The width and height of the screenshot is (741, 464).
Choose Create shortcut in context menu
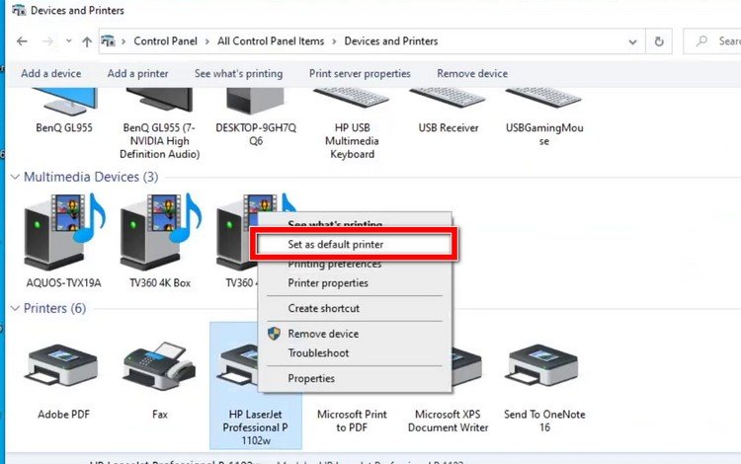point(355,308)
